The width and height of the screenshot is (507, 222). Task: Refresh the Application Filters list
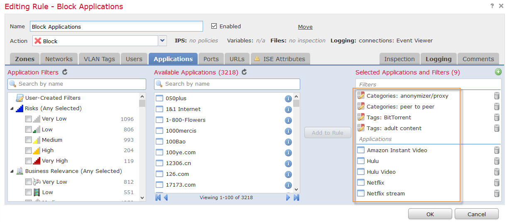tap(65, 72)
